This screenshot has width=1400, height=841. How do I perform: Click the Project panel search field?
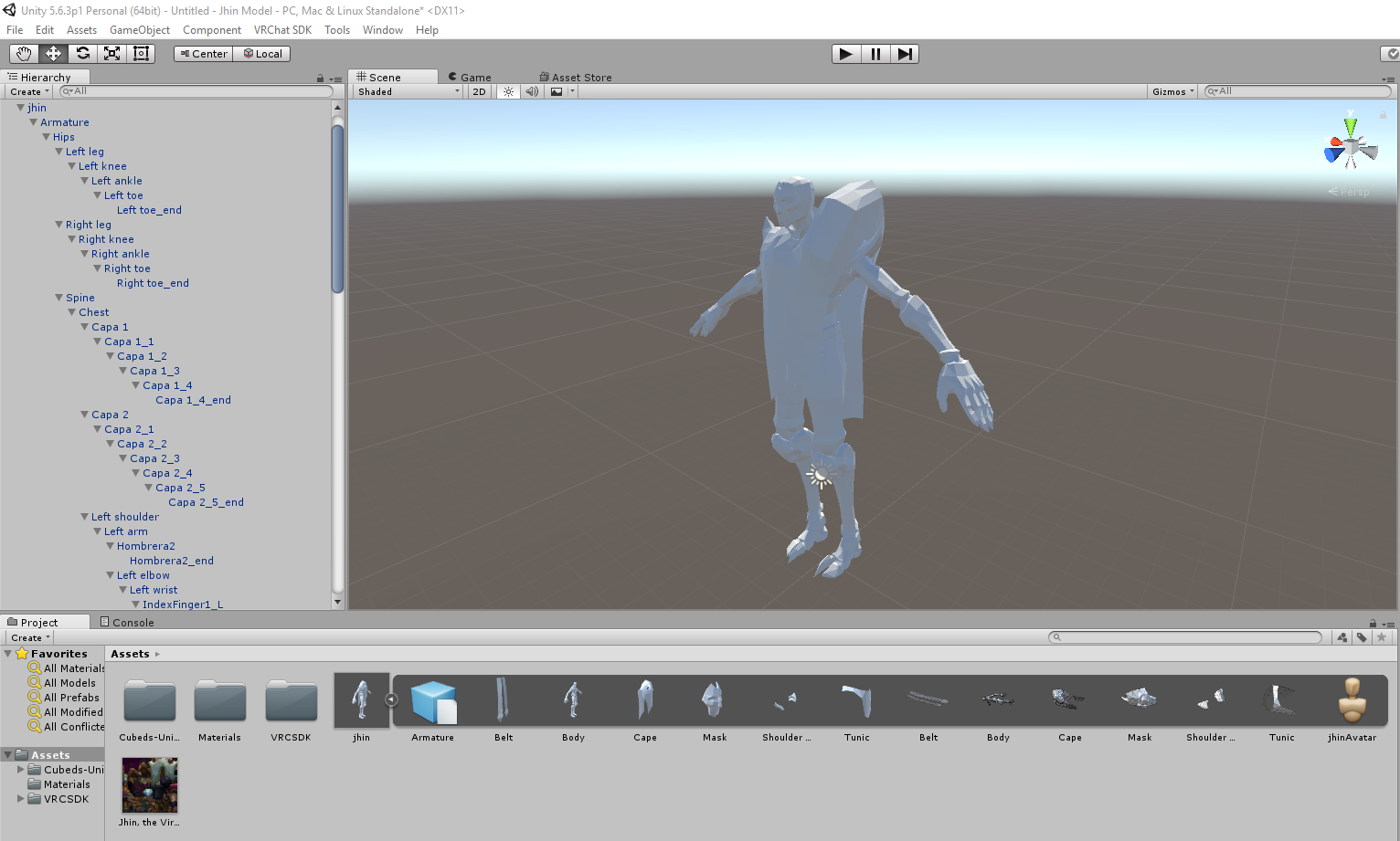pos(1185,637)
